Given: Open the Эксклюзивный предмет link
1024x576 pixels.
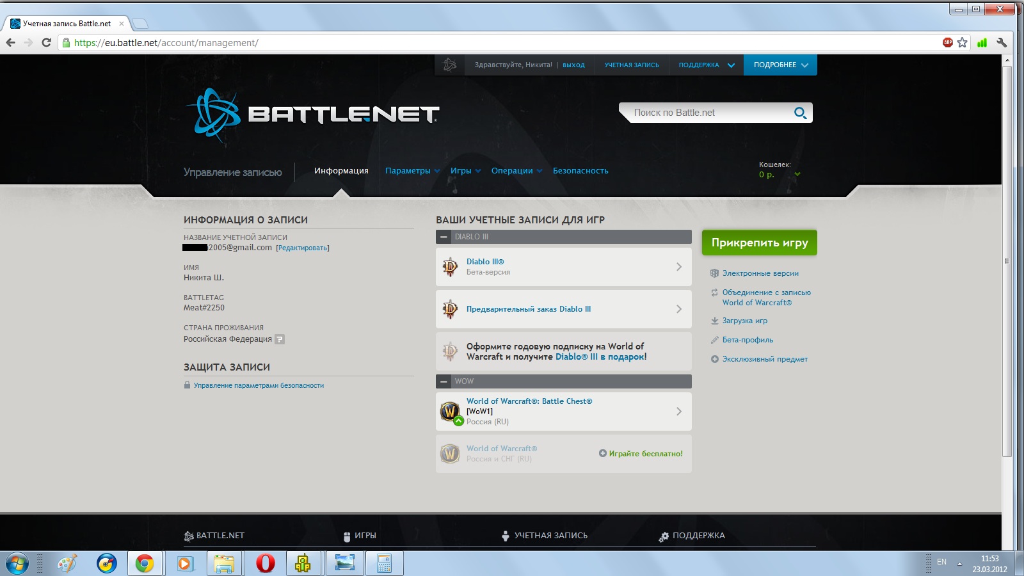Looking at the screenshot, I should [765, 359].
